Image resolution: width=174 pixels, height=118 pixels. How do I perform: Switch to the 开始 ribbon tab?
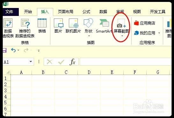(x=28, y=12)
